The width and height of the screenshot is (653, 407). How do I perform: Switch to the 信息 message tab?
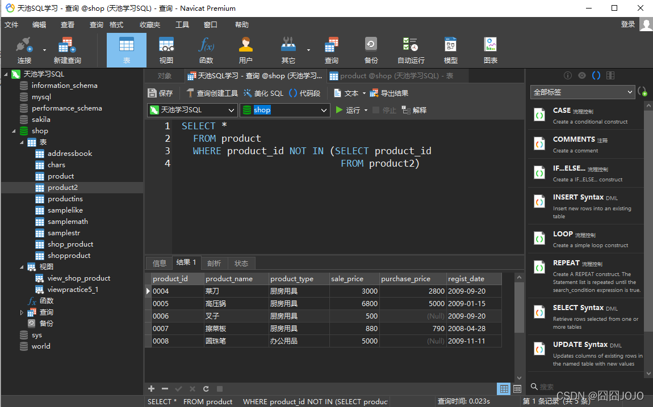[x=159, y=263]
